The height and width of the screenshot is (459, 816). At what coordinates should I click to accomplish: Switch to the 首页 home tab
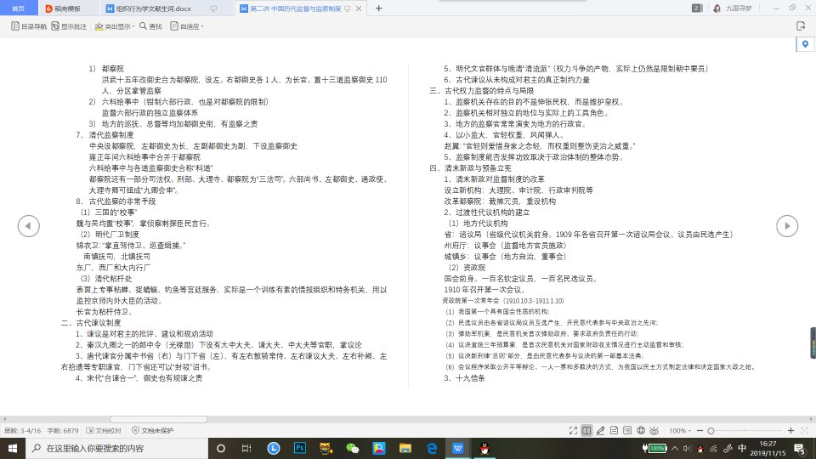coord(18,8)
